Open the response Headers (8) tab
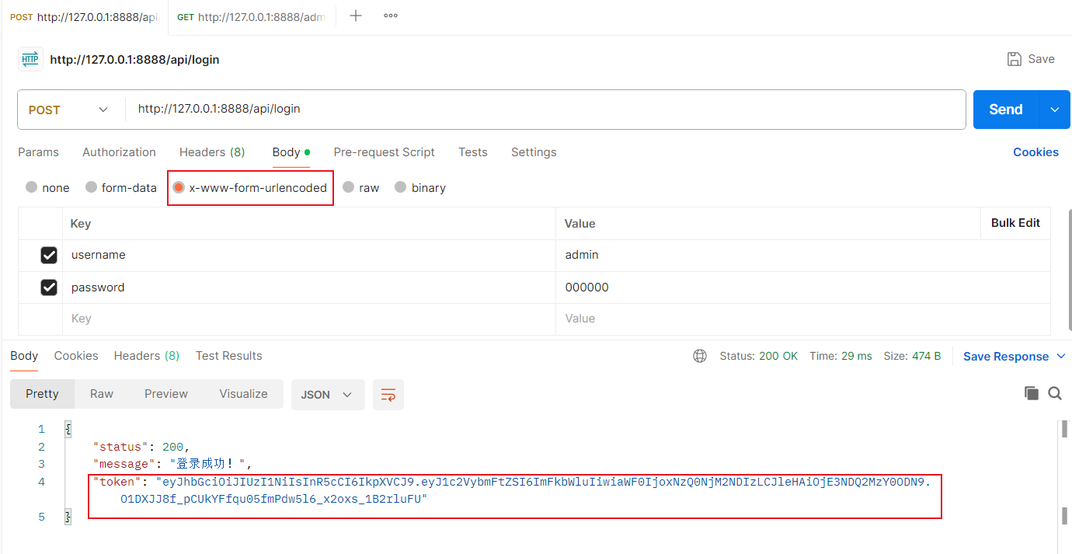The width and height of the screenshot is (1072, 554). 147,356
